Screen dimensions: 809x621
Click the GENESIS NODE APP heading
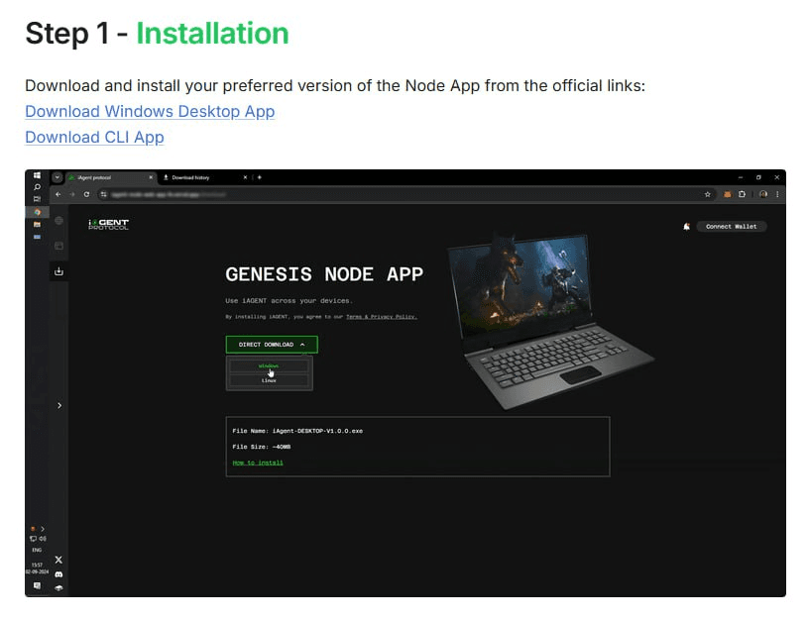click(324, 274)
